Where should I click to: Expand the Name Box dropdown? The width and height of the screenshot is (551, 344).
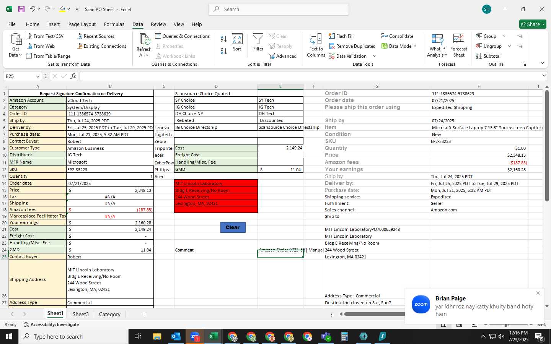pyautogui.click(x=37, y=76)
